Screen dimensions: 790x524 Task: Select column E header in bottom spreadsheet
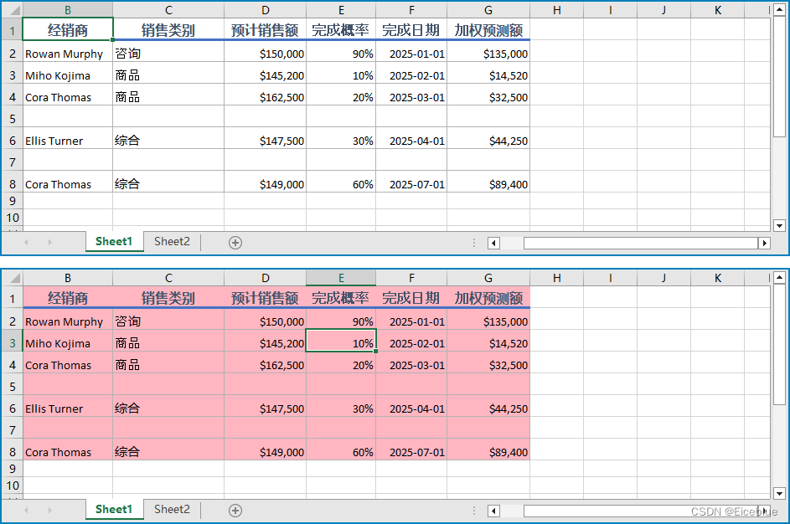click(341, 278)
